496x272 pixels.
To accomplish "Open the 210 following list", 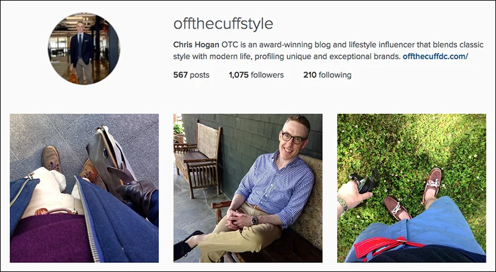I will click(x=327, y=75).
